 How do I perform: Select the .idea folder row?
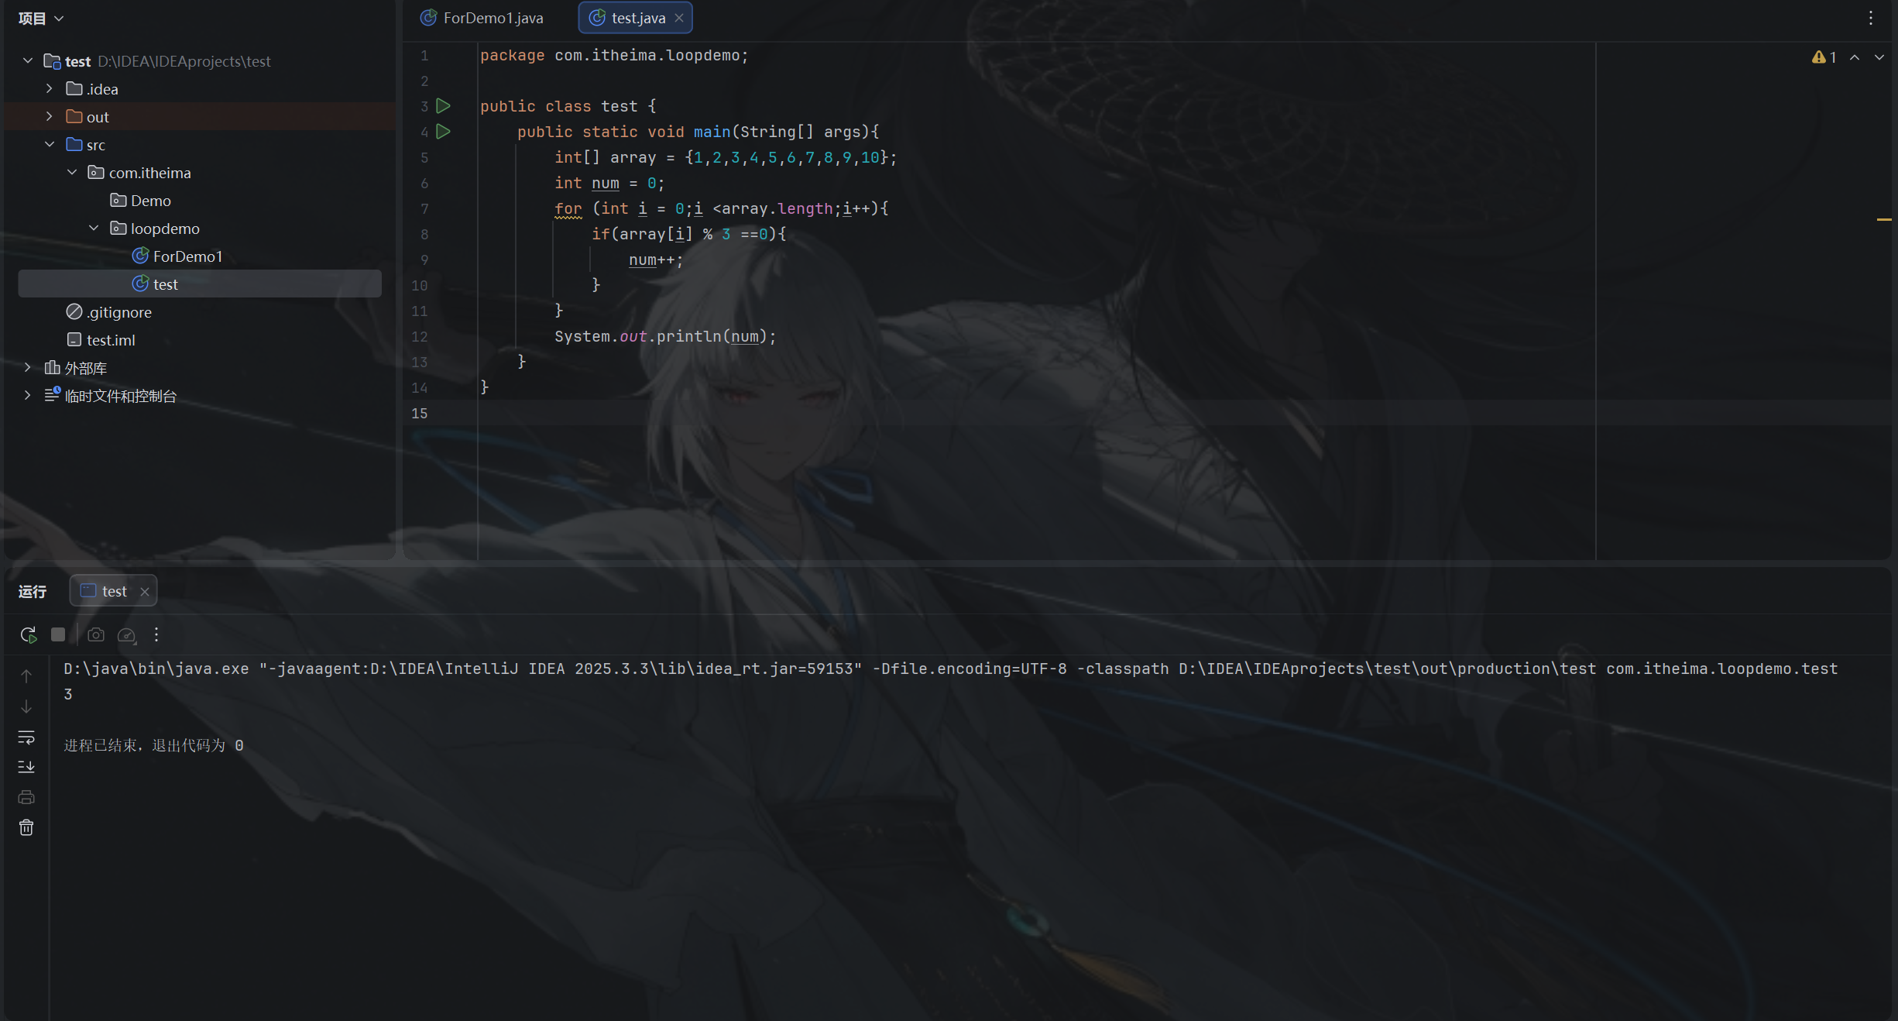[200, 88]
